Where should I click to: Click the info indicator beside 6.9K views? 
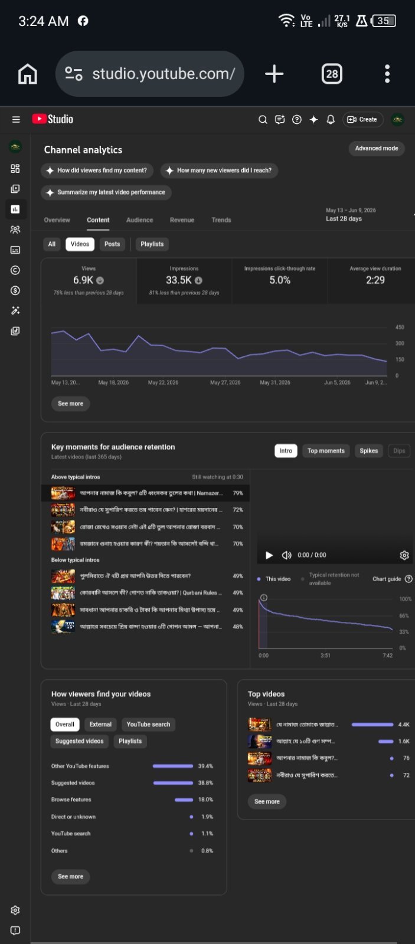[x=100, y=280]
